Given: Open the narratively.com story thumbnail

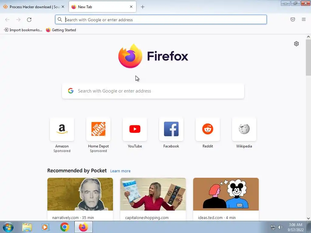Looking at the screenshot, I should [80, 194].
